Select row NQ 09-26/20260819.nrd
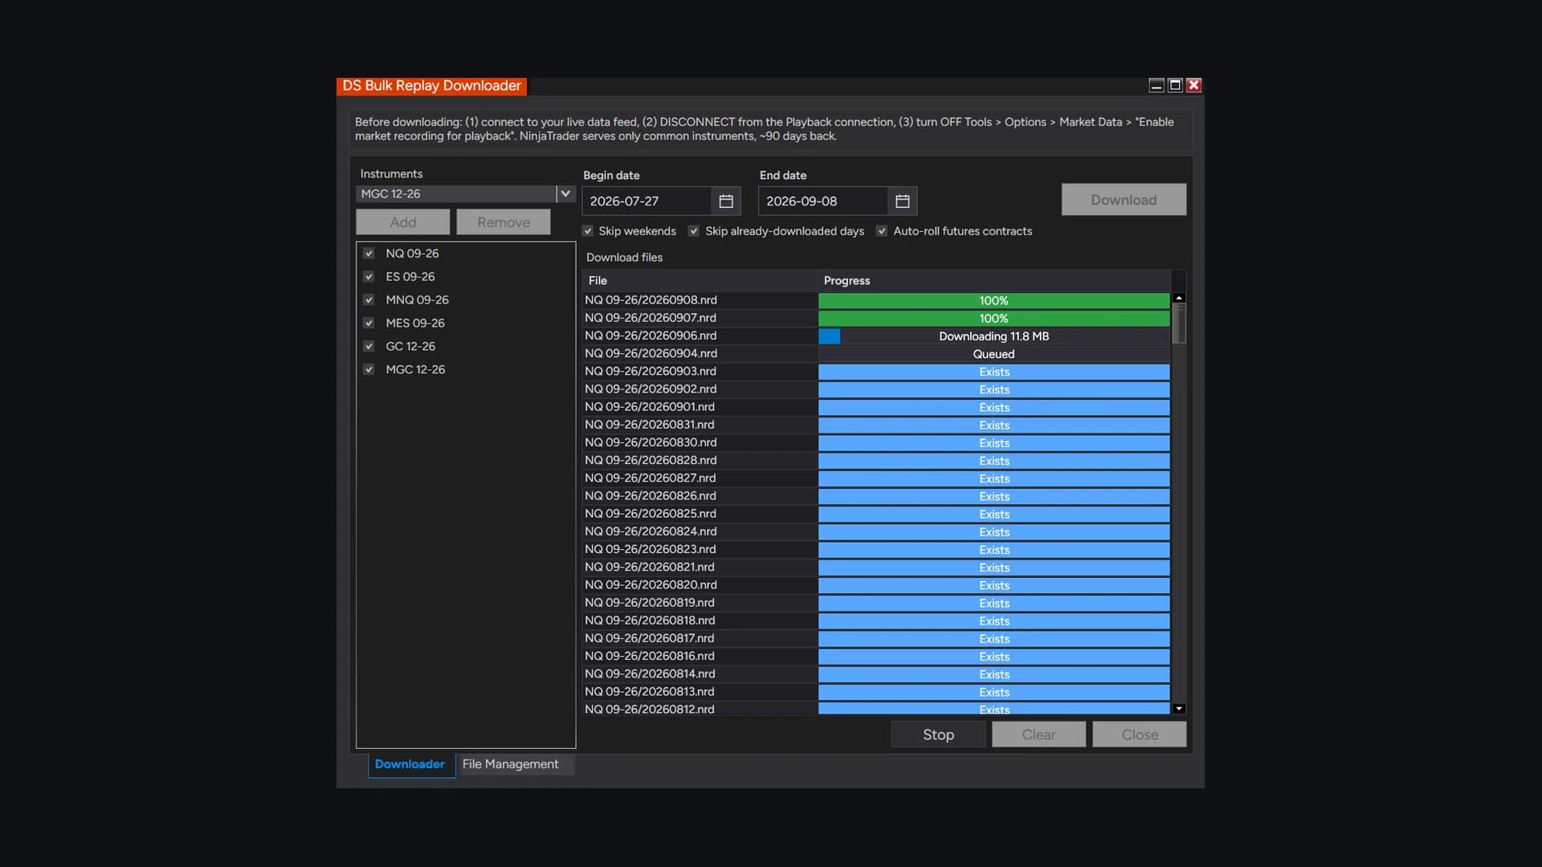 tap(876, 603)
